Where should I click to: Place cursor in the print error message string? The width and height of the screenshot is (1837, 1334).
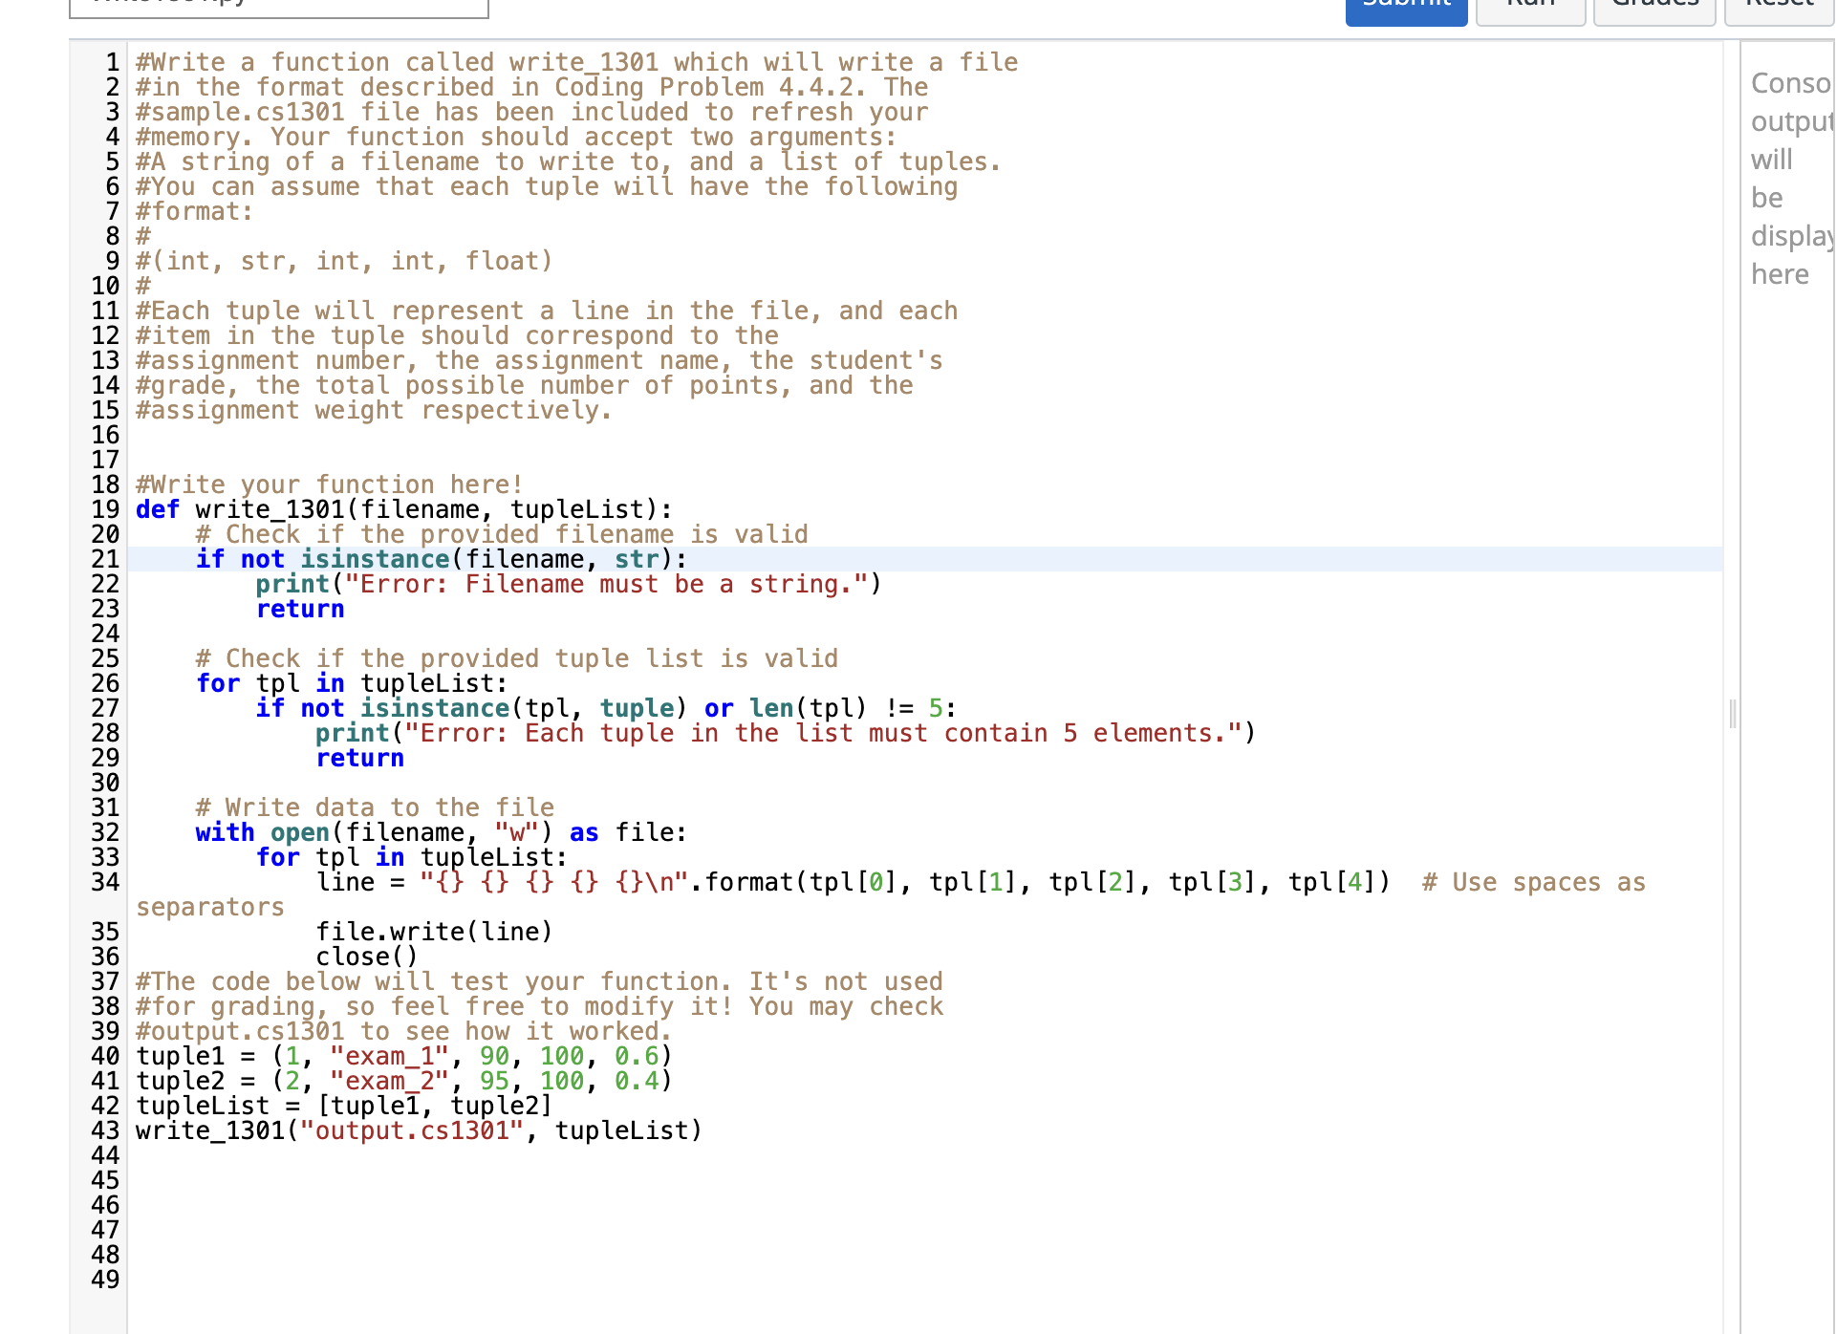[x=612, y=584]
